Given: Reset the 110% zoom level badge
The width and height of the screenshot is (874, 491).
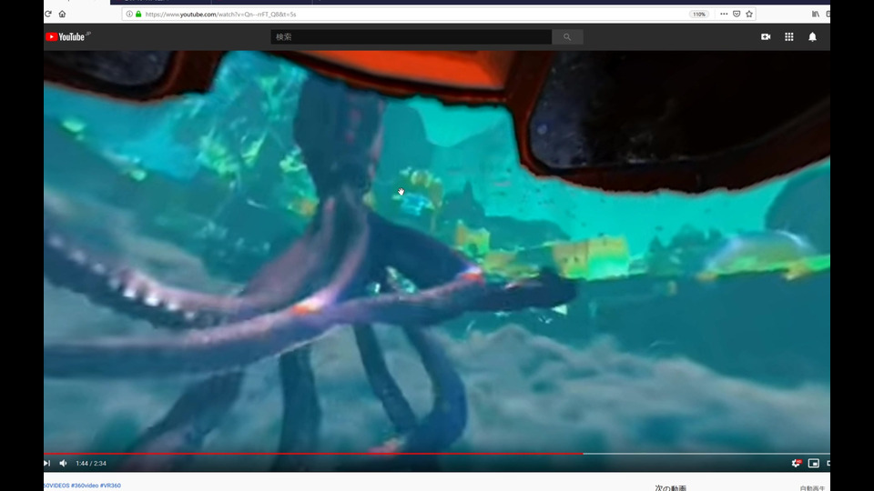Looking at the screenshot, I should click(x=699, y=14).
